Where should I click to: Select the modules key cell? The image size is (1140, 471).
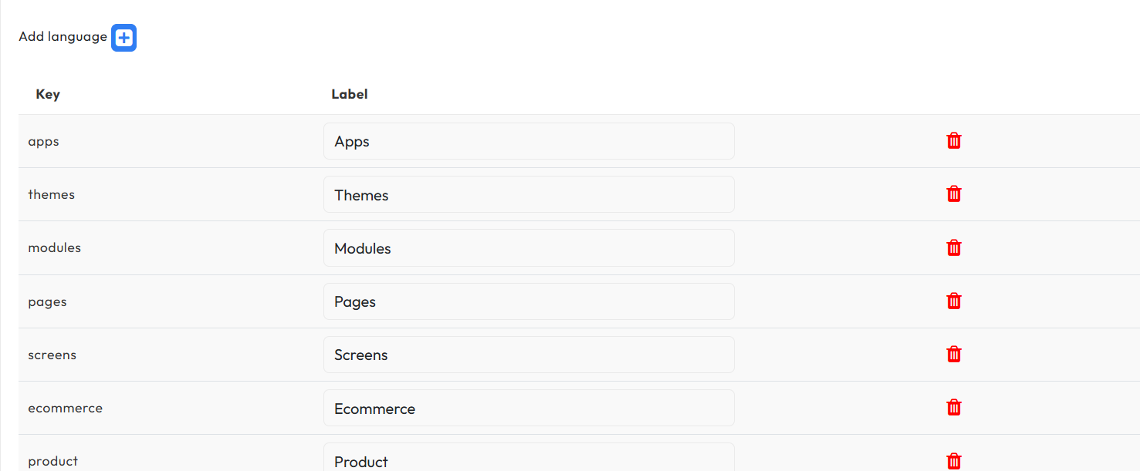55,247
